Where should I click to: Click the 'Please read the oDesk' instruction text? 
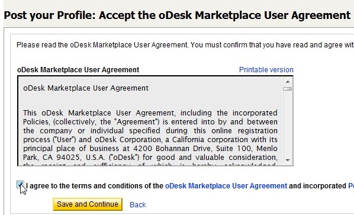tap(185, 45)
